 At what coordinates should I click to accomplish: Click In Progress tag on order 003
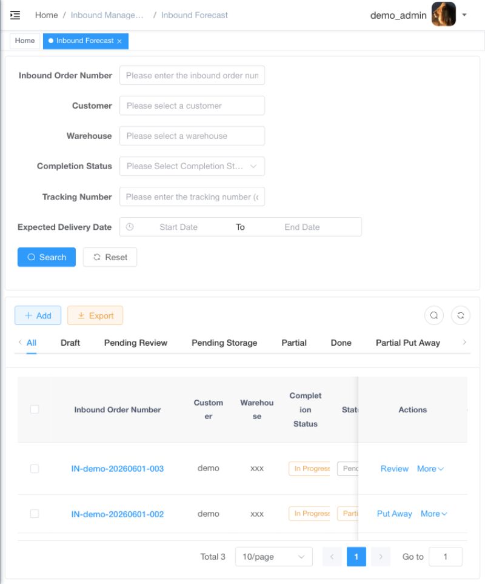(x=309, y=469)
